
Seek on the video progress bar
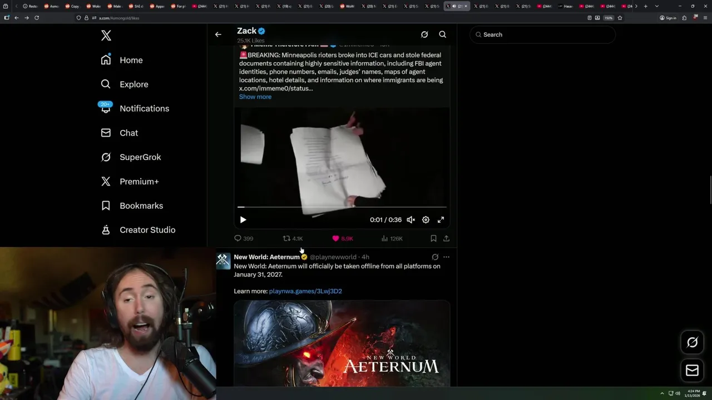pos(342,207)
